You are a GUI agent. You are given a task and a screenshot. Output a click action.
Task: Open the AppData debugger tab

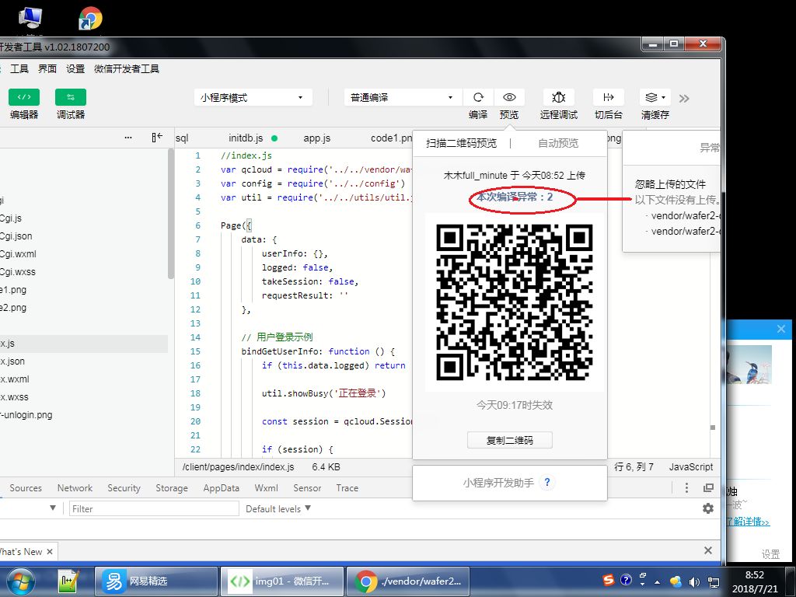coord(221,488)
